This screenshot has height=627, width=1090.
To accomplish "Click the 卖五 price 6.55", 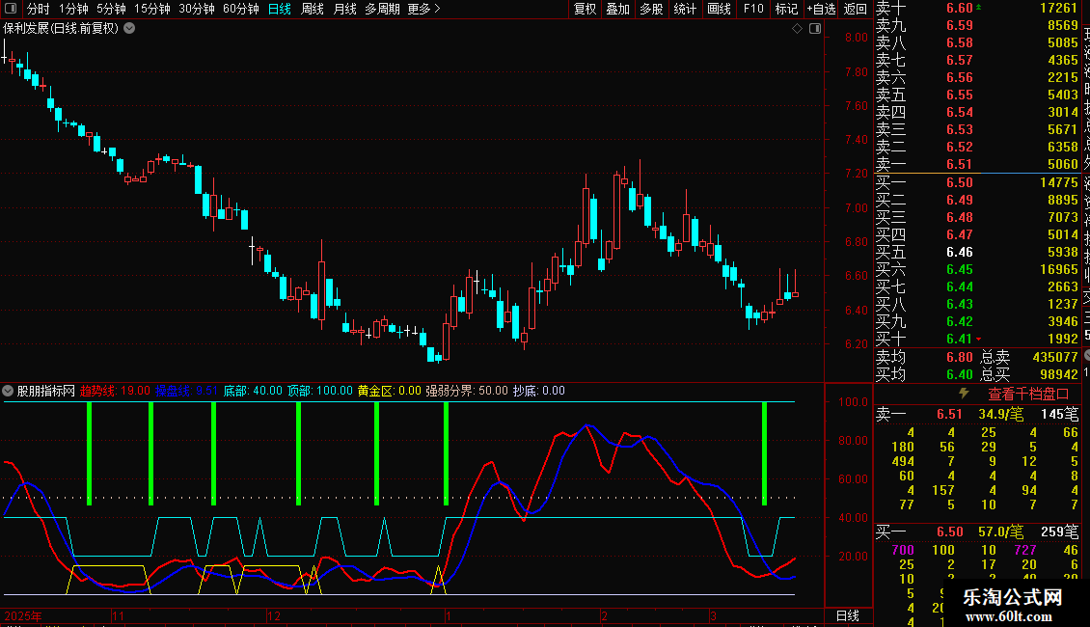I will tap(960, 95).
